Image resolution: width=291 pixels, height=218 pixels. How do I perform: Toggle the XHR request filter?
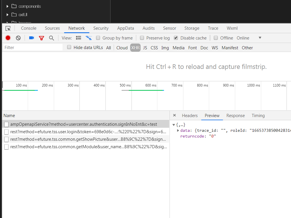(135, 48)
